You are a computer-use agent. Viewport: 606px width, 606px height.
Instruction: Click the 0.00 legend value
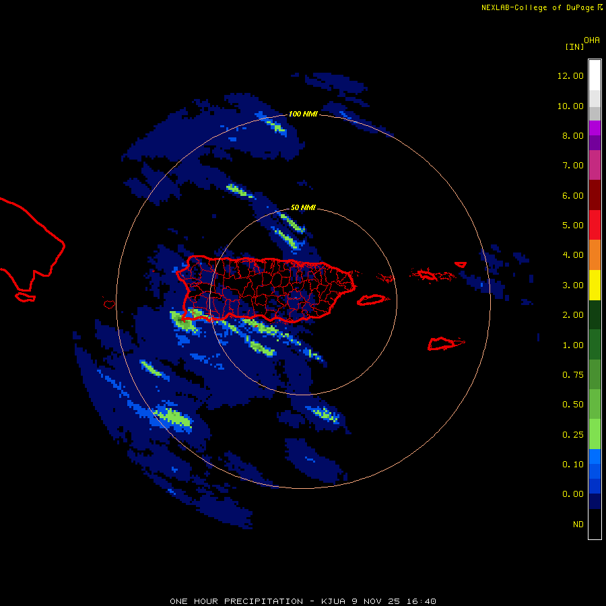[x=573, y=494]
